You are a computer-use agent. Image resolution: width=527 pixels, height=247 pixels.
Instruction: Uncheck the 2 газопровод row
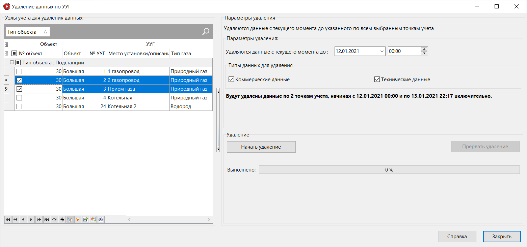point(19,80)
